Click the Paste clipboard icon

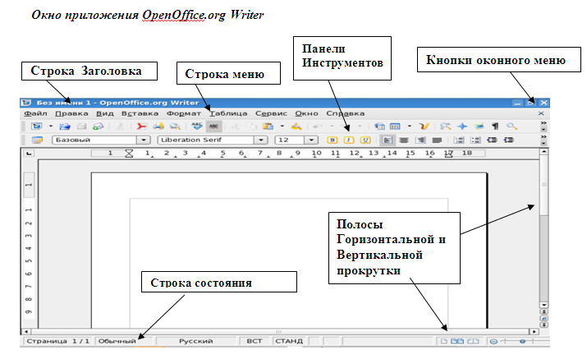[x=268, y=127]
